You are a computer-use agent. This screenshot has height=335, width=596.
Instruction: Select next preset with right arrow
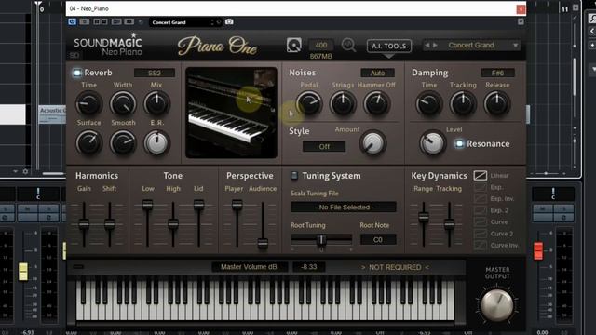(x=435, y=46)
